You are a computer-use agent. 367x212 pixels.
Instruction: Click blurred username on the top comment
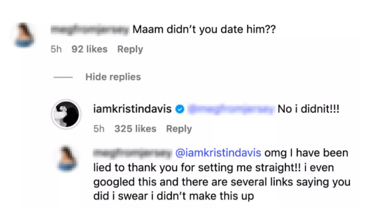[89, 30]
